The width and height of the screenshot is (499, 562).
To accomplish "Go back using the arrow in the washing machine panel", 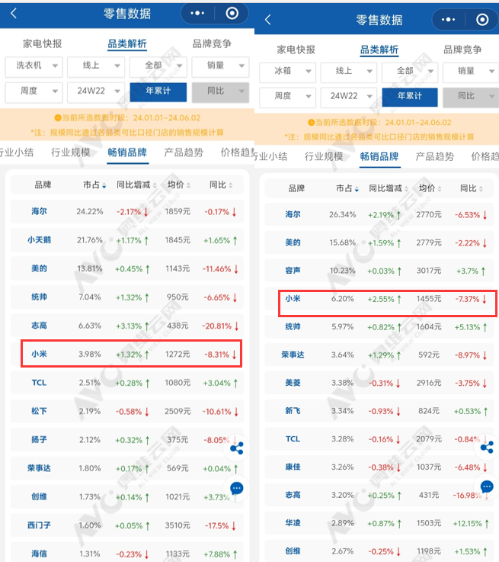I will click(x=14, y=14).
